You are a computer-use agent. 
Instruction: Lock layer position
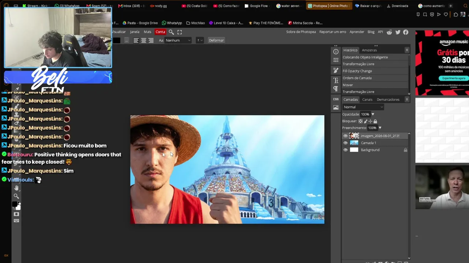370,121
